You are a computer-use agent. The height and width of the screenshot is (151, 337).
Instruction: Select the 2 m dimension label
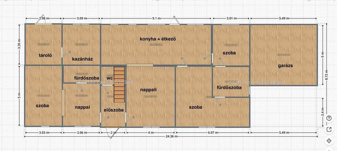pyautogui.click(x=113, y=133)
